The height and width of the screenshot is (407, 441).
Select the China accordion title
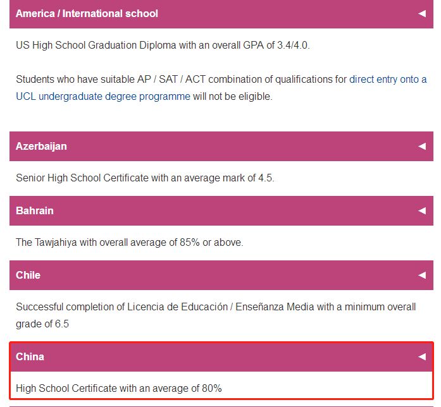pos(30,356)
